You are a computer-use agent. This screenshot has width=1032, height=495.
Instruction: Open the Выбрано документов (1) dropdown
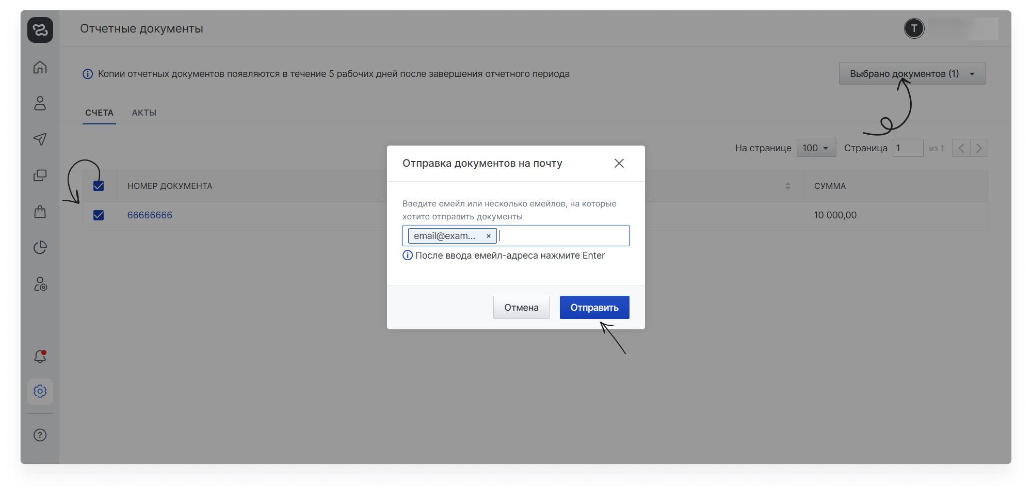pyautogui.click(x=912, y=74)
